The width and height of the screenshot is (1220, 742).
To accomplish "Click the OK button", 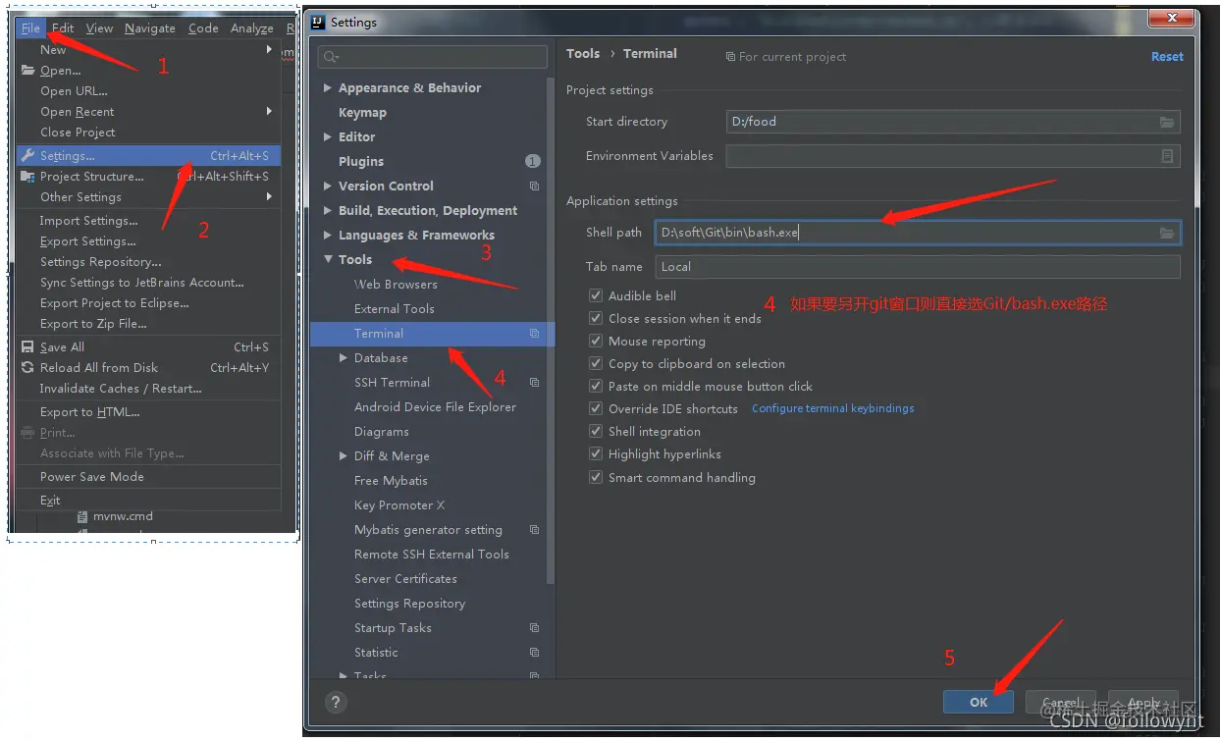I will tap(979, 702).
